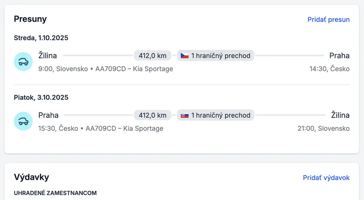Viewport: 364px width, 200px height.
Task: Select border crossing badge with Slovak flag
Action: (x=216, y=115)
